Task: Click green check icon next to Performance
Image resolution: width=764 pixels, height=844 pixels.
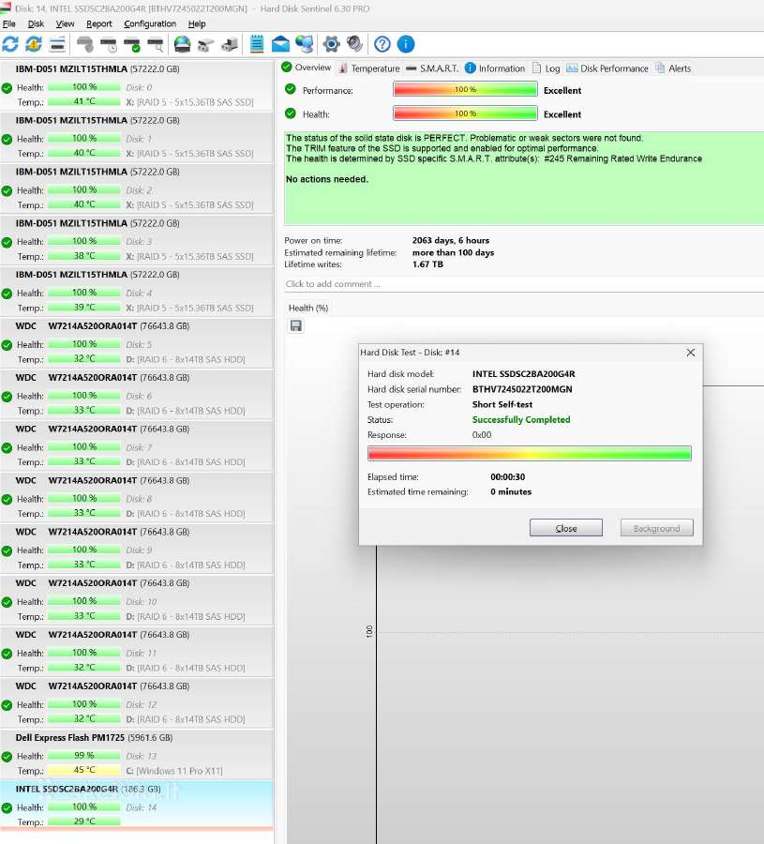Action: point(291,89)
